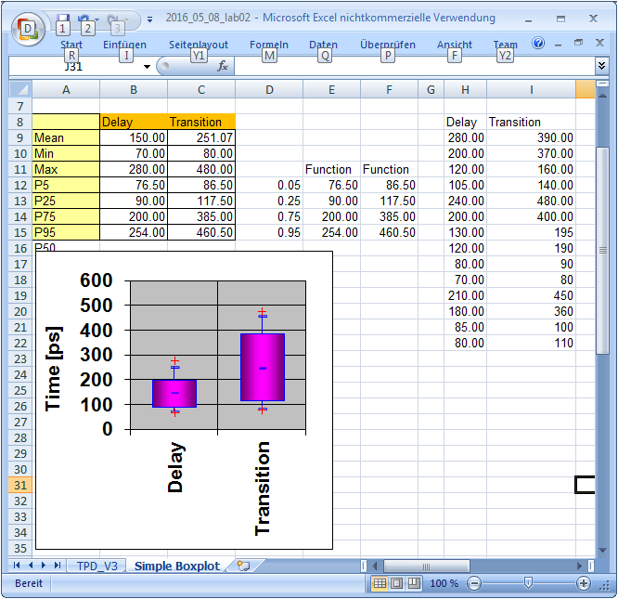Open the Einfügen ribbon tab

click(124, 45)
